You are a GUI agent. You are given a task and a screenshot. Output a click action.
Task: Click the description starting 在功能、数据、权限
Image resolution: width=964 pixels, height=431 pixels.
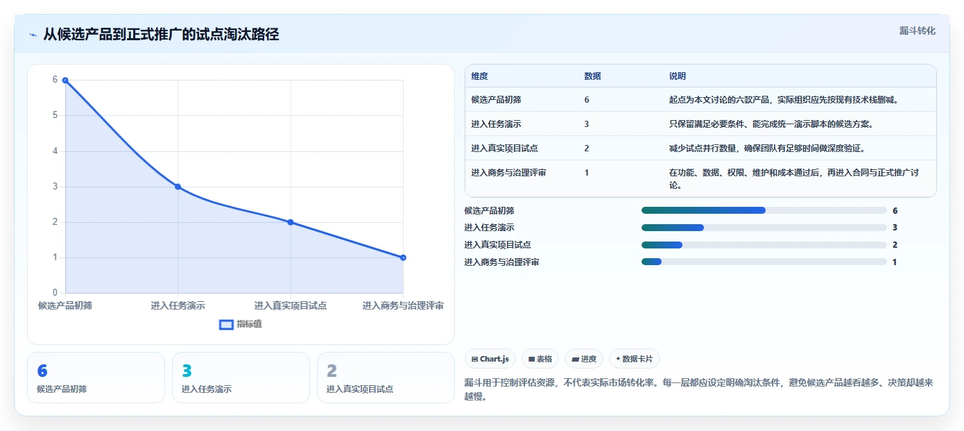point(794,179)
